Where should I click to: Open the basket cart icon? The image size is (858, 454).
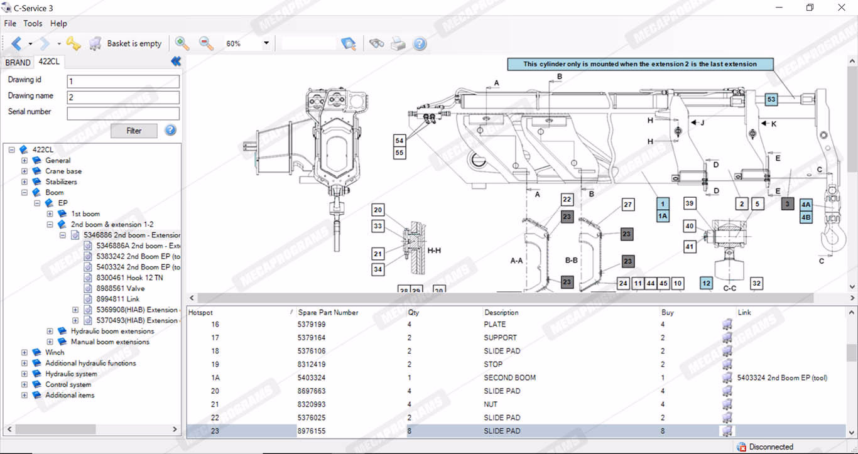click(x=95, y=43)
